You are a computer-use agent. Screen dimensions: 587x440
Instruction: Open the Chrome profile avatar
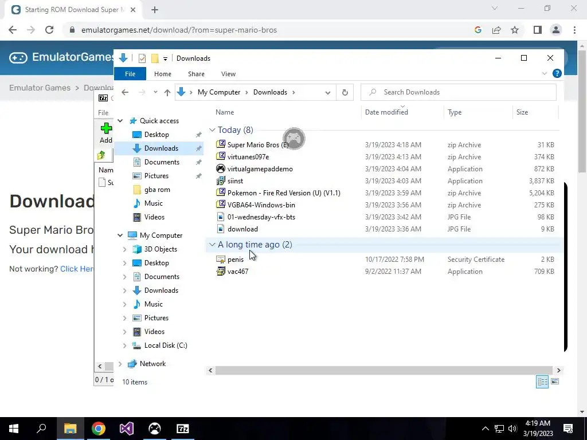pos(556,30)
